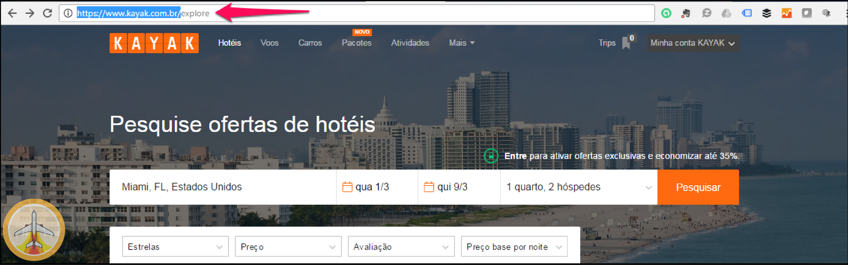Select the Voos menu item

pos(269,43)
